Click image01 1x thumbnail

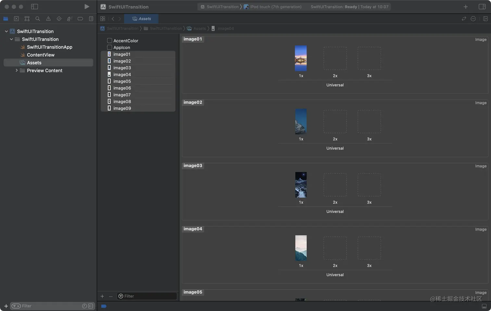pos(301,58)
